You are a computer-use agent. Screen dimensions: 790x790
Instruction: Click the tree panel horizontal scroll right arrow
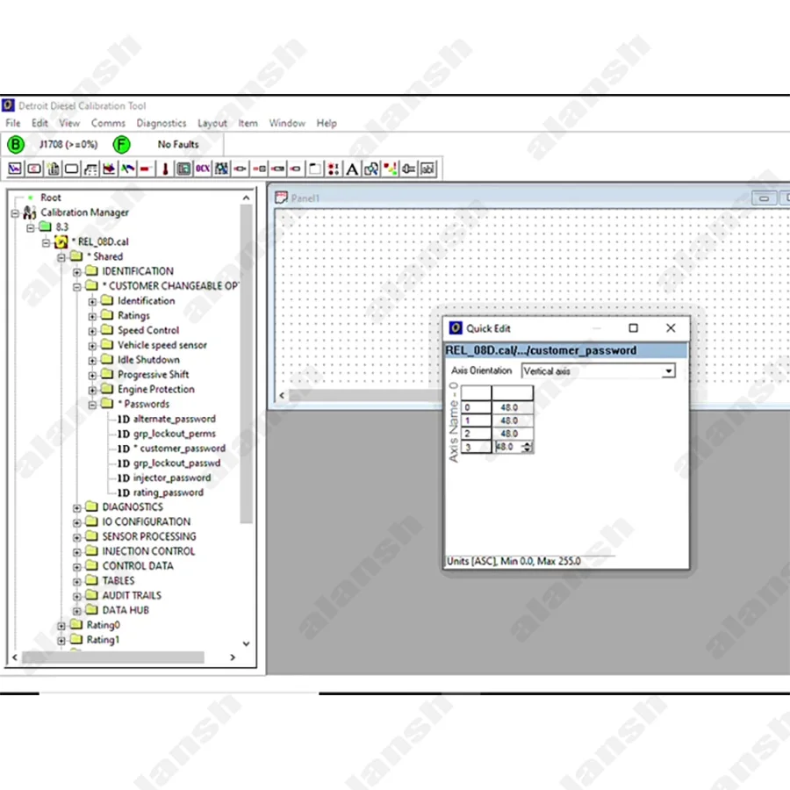pyautogui.click(x=233, y=657)
